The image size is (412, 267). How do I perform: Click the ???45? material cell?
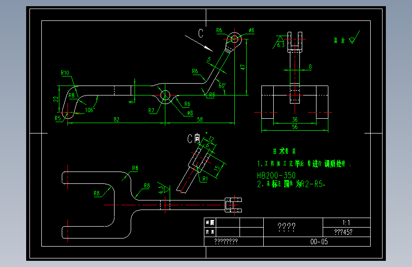346,232
